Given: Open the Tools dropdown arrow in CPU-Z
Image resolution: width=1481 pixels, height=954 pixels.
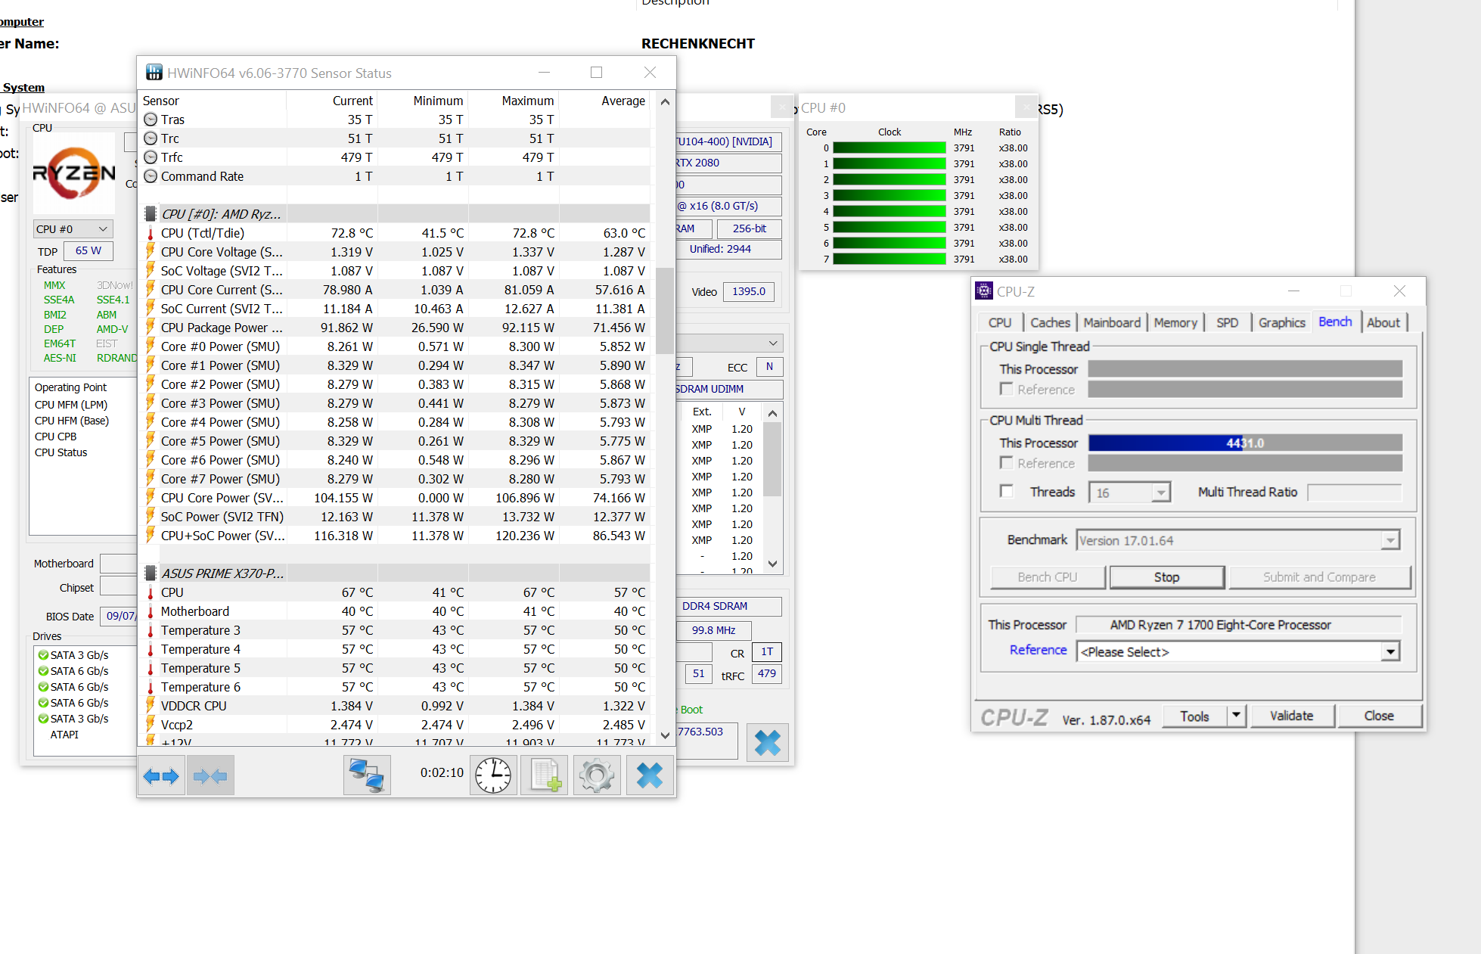Looking at the screenshot, I should [x=1236, y=716].
